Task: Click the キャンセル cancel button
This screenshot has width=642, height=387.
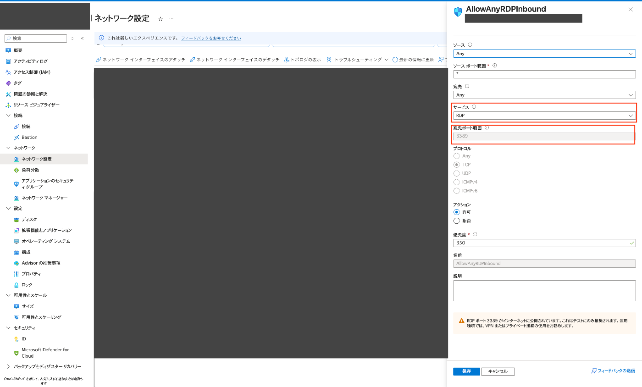Action: pos(498,371)
